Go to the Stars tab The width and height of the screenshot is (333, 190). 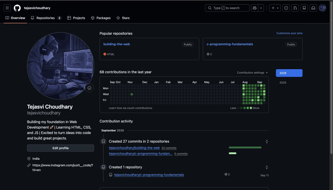pos(123,18)
